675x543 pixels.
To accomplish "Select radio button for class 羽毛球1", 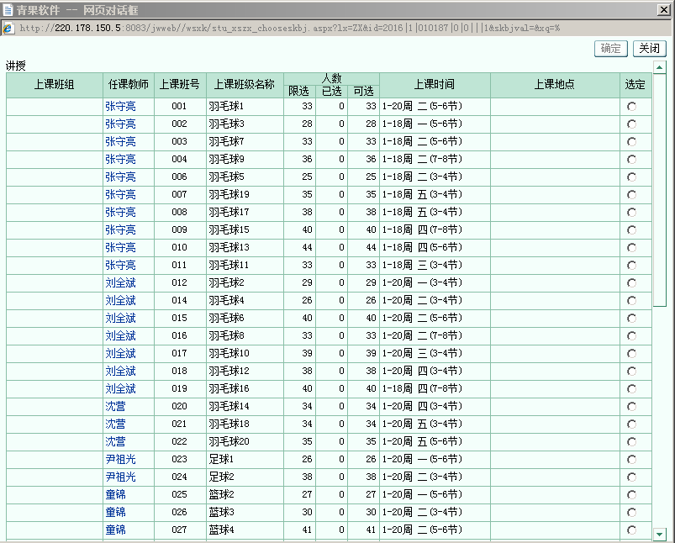I will [631, 107].
